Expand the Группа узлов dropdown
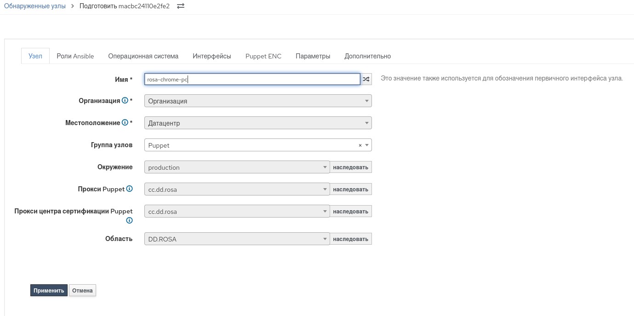634x316 pixels. pyautogui.click(x=367, y=145)
